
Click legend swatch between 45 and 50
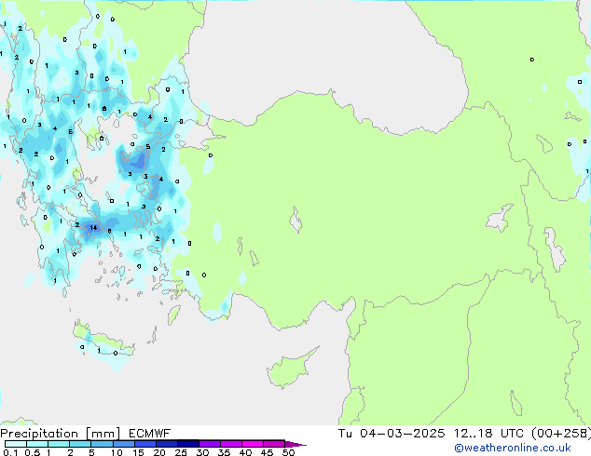(x=274, y=444)
